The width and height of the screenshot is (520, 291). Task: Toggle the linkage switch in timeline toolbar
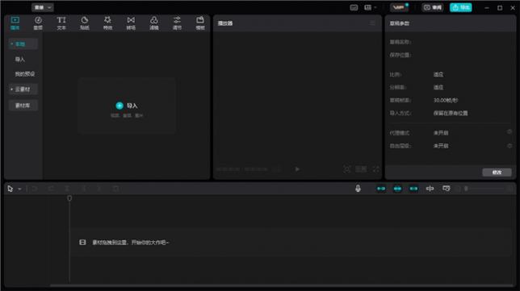click(413, 189)
